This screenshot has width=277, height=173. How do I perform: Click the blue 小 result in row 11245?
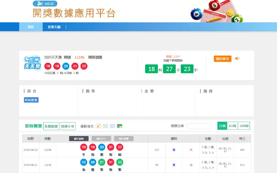(191, 165)
